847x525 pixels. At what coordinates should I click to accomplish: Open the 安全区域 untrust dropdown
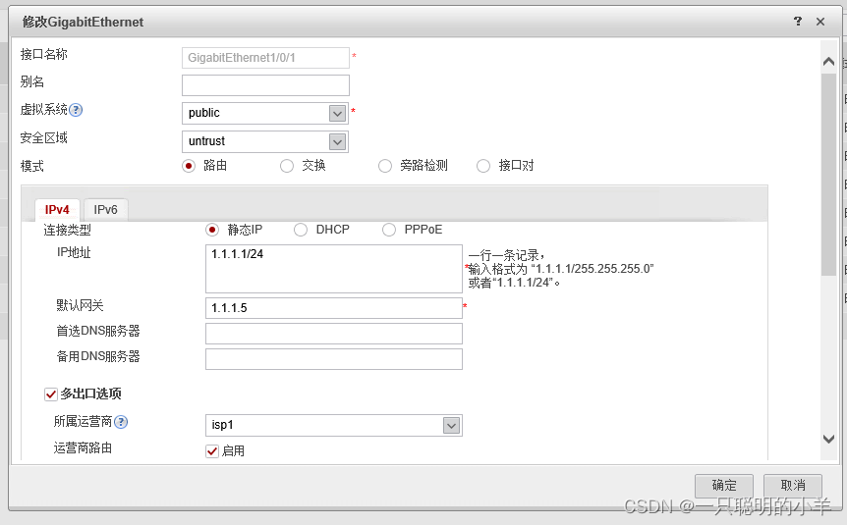pos(338,142)
